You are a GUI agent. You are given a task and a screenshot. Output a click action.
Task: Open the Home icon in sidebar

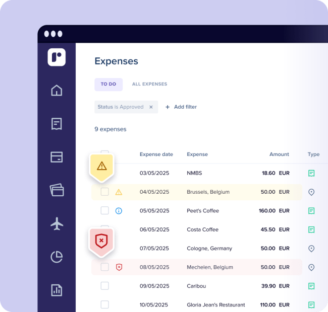(x=57, y=91)
